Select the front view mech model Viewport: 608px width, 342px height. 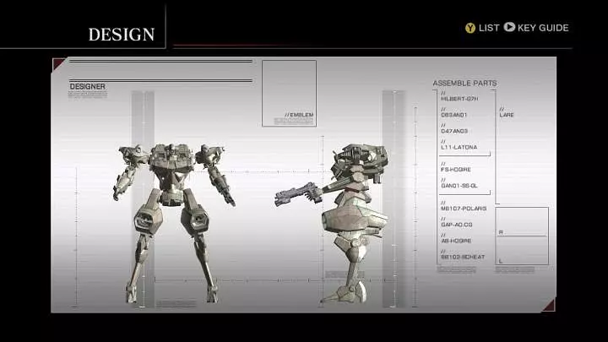tap(173, 223)
